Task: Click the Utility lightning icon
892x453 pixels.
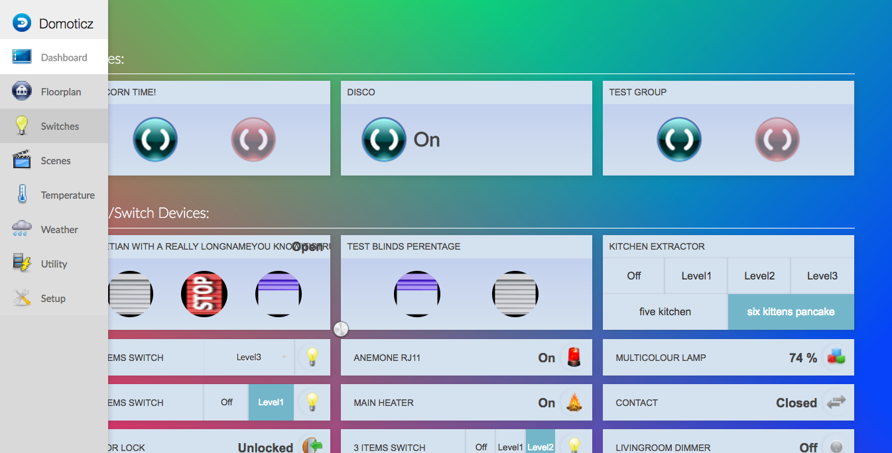Action: pyautogui.click(x=22, y=264)
